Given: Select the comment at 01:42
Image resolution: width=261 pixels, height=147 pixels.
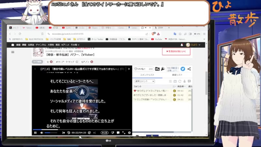Looking at the screenshot, I should click(162, 95).
